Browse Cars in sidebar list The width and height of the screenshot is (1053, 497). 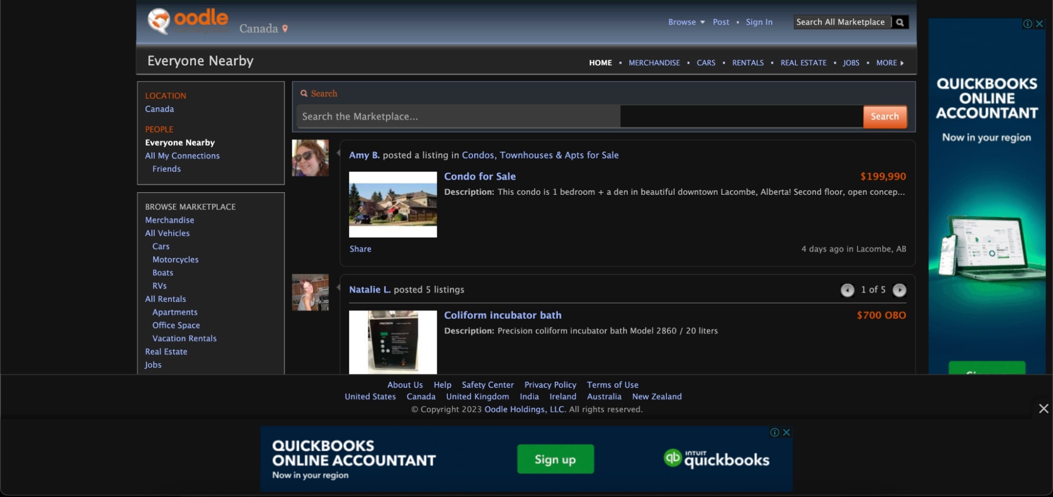[161, 246]
